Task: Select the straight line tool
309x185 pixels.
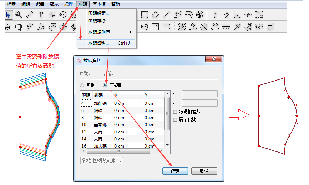Action: [x=167, y=15]
